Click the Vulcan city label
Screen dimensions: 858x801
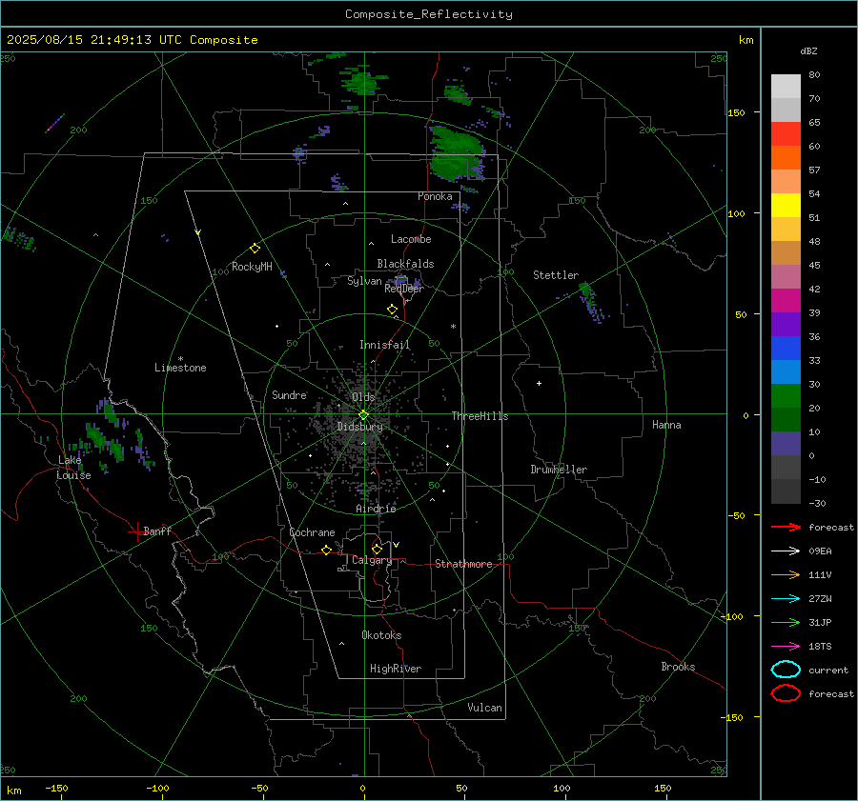point(484,708)
